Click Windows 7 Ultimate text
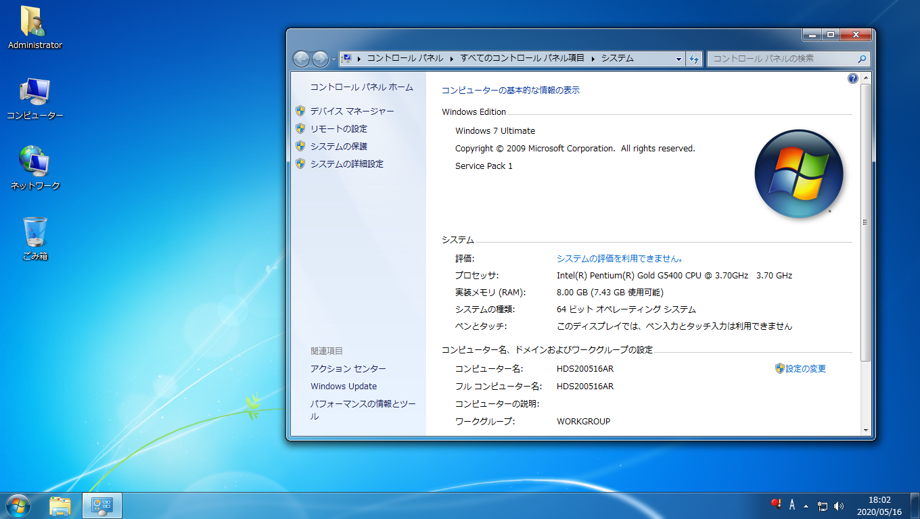 point(495,130)
